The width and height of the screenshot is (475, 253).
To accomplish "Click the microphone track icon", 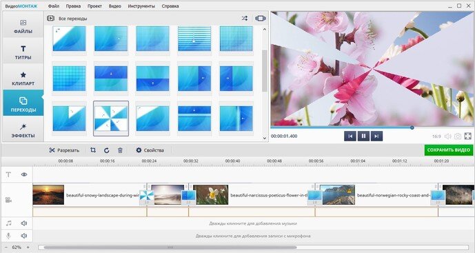I will pos(8,236).
